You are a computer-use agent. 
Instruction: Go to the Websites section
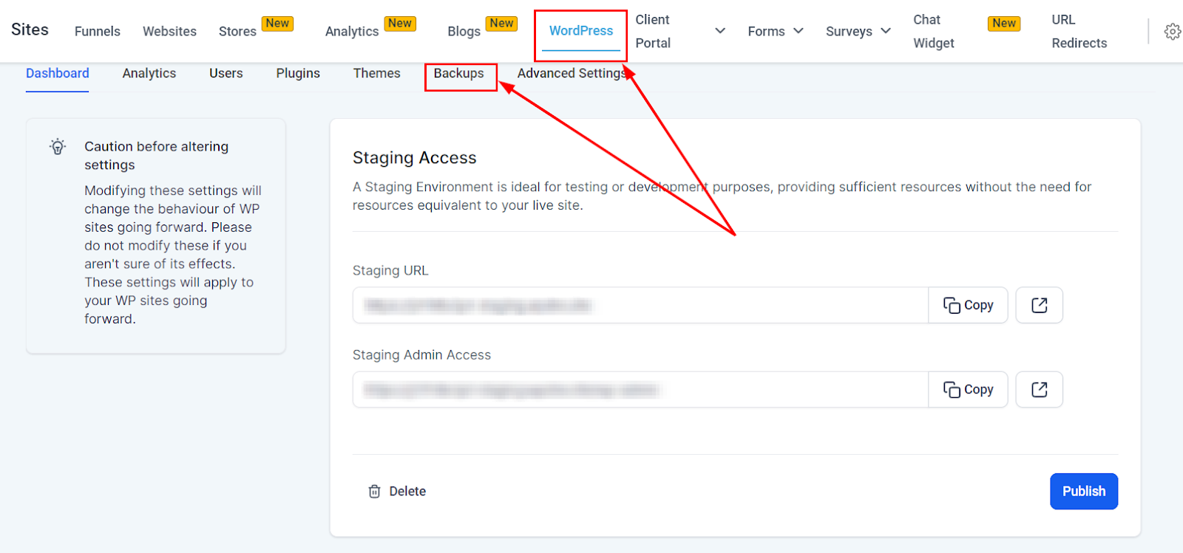point(169,31)
